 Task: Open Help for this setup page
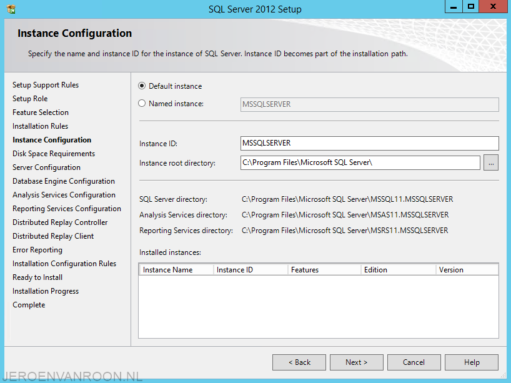pyautogui.click(x=472, y=362)
